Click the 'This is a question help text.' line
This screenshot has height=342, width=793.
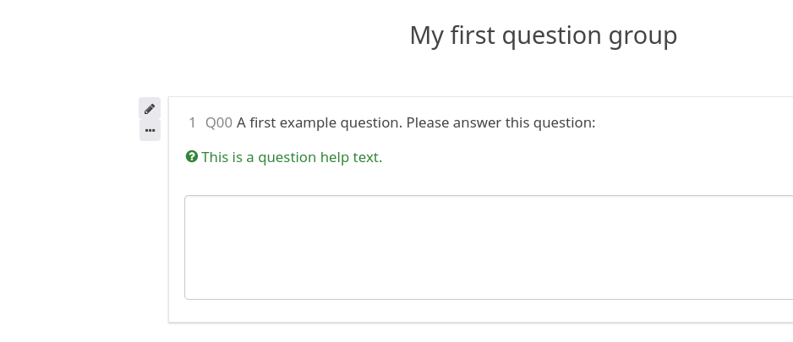292,157
